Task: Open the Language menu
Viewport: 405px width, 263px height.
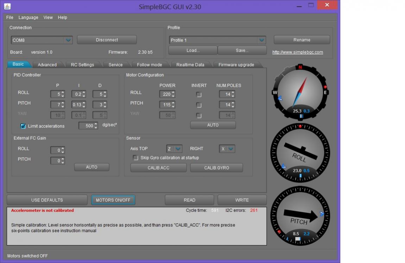Action: tap(29, 18)
